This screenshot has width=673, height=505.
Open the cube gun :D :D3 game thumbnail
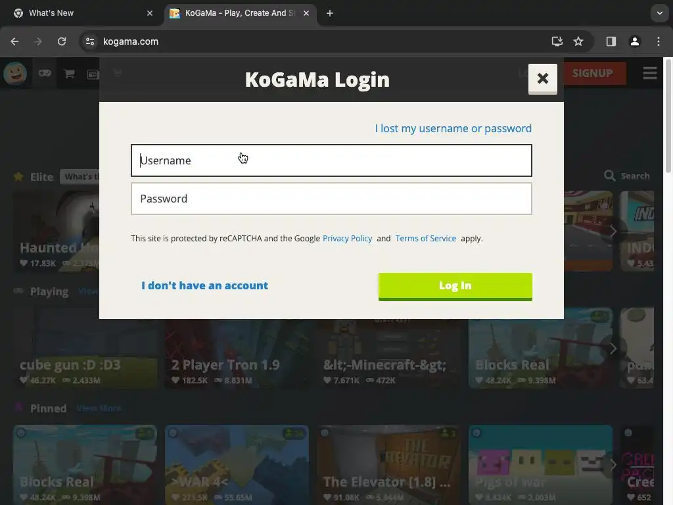(x=85, y=349)
